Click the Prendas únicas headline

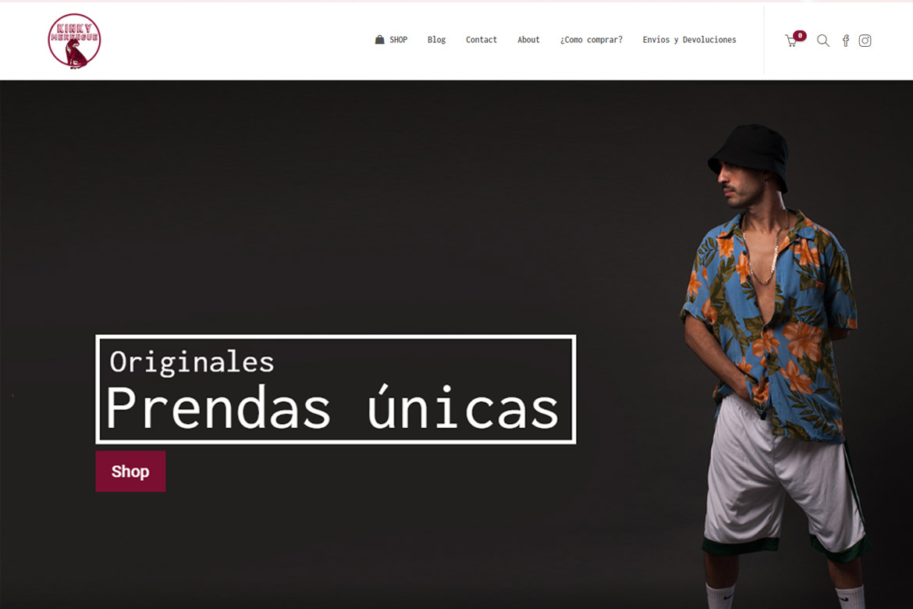click(x=332, y=408)
